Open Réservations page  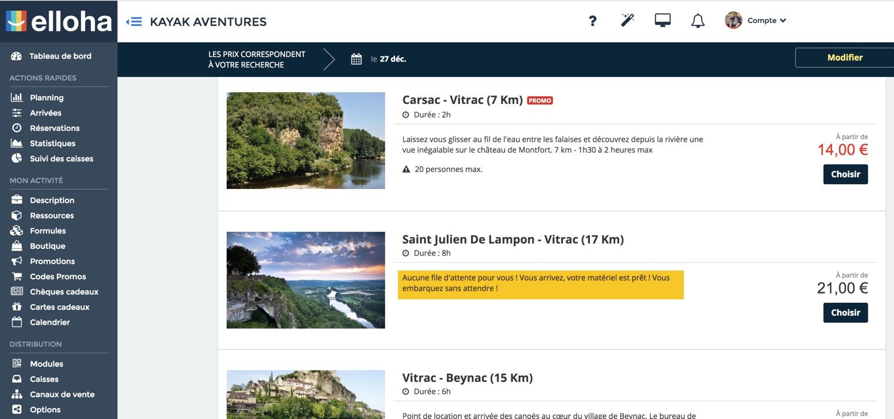[55, 129]
